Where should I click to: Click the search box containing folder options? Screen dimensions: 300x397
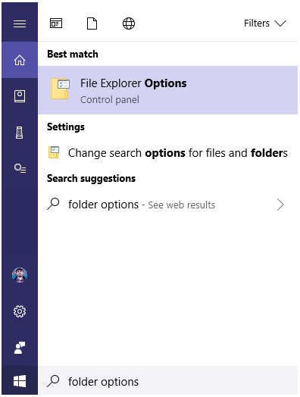click(168, 381)
